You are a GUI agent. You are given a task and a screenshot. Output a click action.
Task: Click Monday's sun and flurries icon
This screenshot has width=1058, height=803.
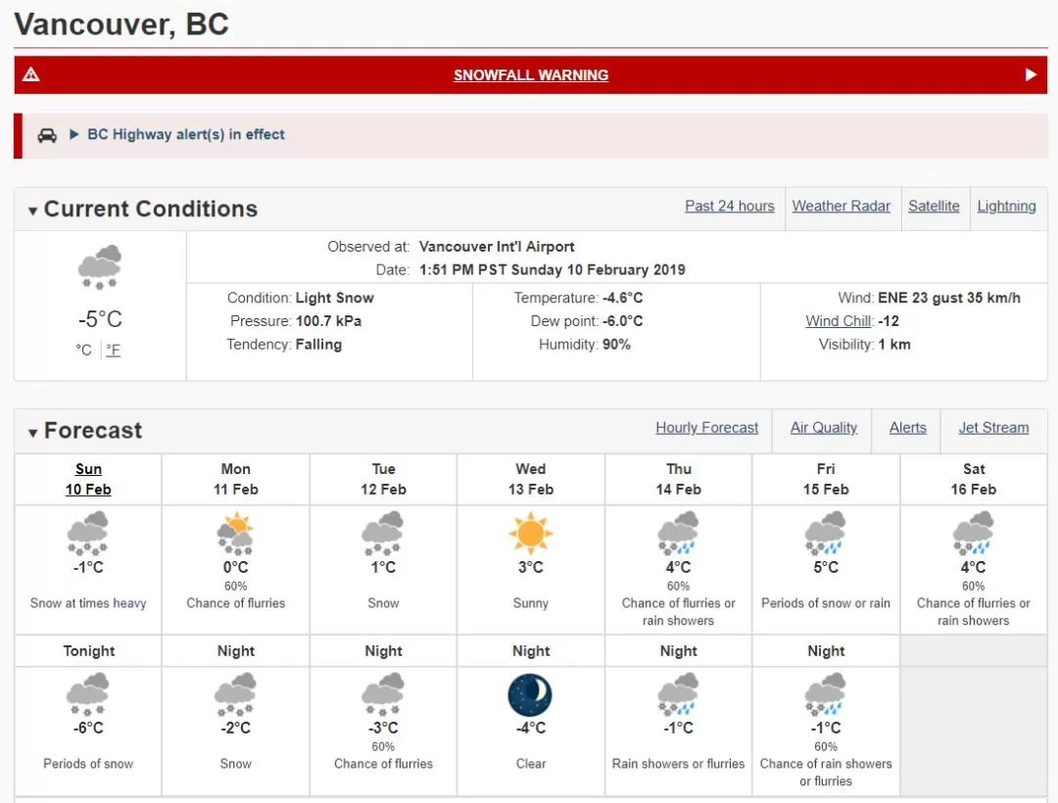pos(235,534)
